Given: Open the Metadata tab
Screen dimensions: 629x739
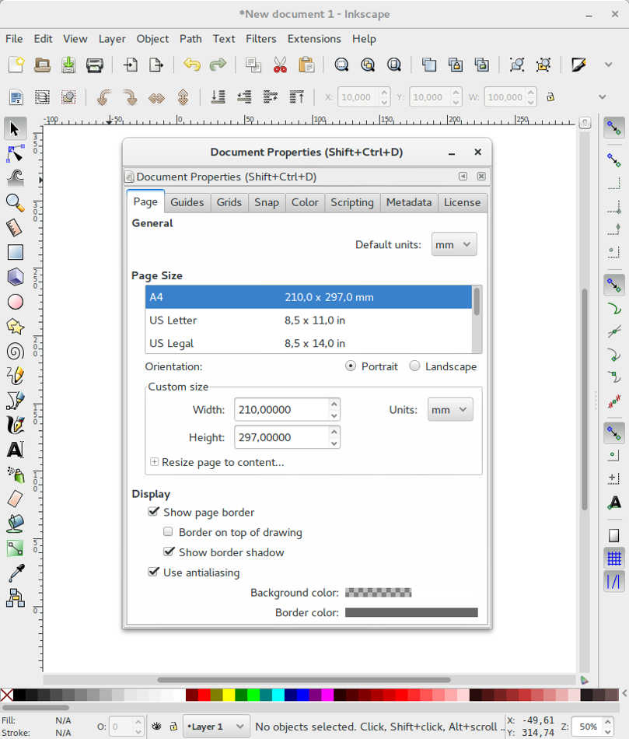Looking at the screenshot, I should click(408, 202).
